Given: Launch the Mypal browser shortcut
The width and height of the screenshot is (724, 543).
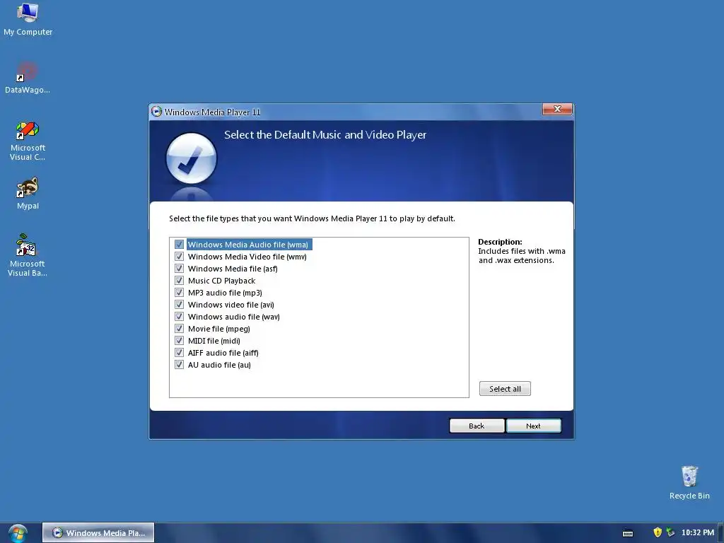Looking at the screenshot, I should tap(28, 194).
